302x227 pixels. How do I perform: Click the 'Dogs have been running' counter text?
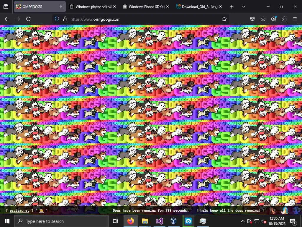point(151,210)
